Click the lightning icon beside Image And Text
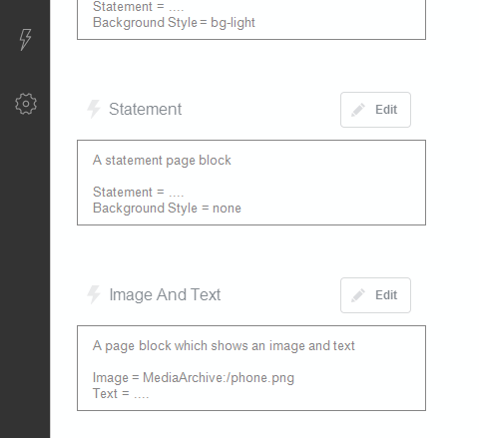479x438 pixels. coord(94,294)
